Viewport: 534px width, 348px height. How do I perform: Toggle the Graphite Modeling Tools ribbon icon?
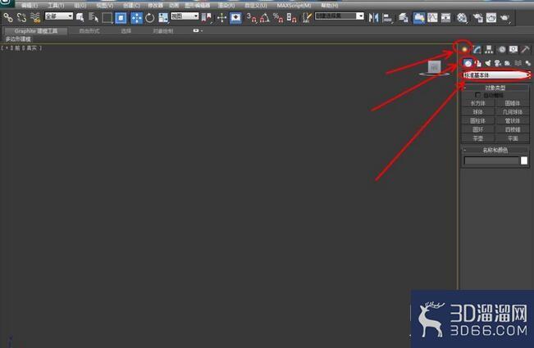click(419, 17)
